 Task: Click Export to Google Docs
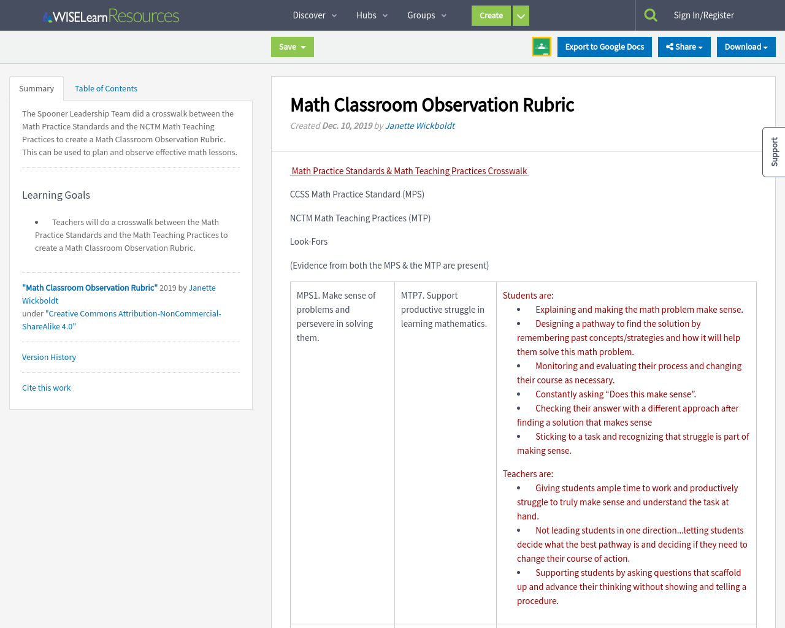(x=604, y=46)
